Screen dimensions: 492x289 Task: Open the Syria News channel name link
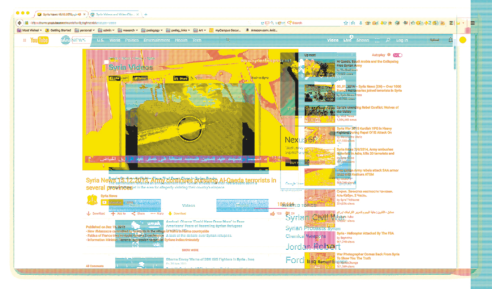109,196
